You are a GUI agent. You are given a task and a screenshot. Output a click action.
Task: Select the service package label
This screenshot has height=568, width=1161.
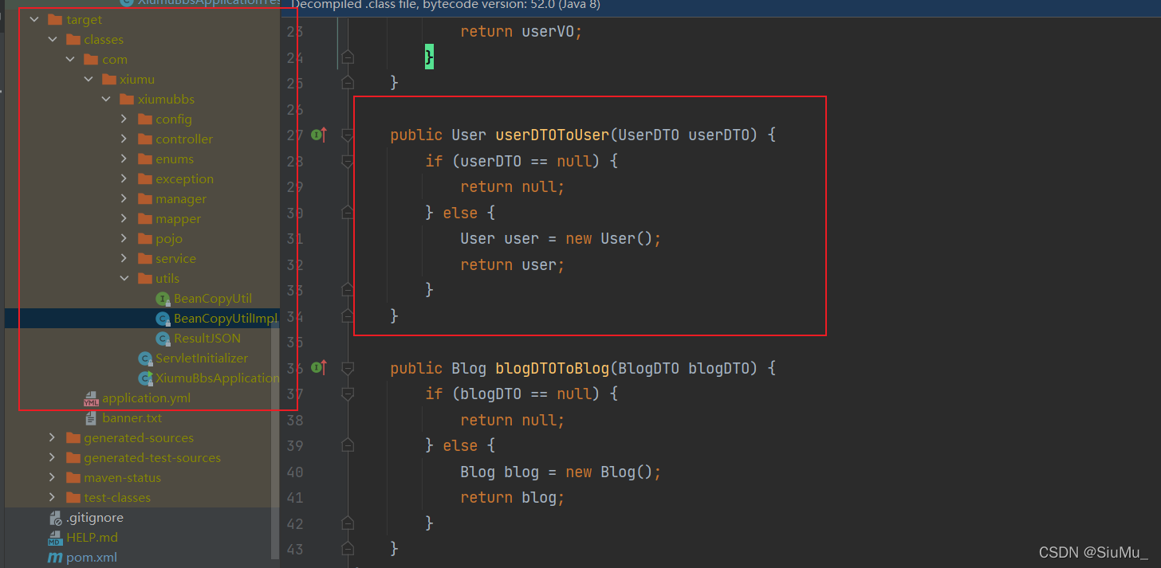pos(175,259)
